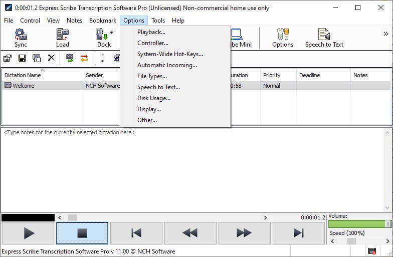Viewport: 393px width, 257px height.
Task: Choose File Types... from Options menu
Action: [x=175, y=76]
